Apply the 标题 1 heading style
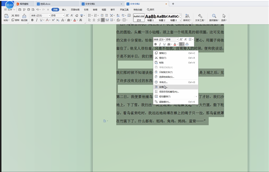The height and width of the screenshot is (172, 269). click(x=150, y=17)
